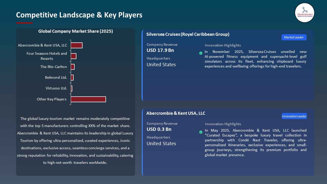Click the chart label Four Seasons Hotels and Resorts

(47, 56)
